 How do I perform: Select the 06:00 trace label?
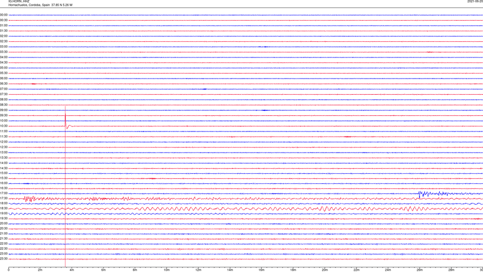coord(4,79)
